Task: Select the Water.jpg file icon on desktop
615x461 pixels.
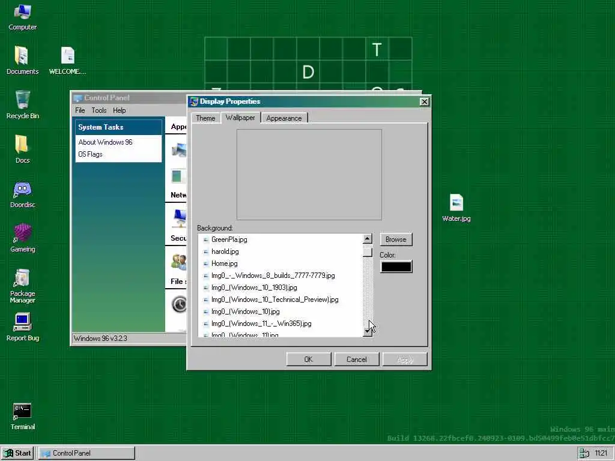Action: (456, 208)
